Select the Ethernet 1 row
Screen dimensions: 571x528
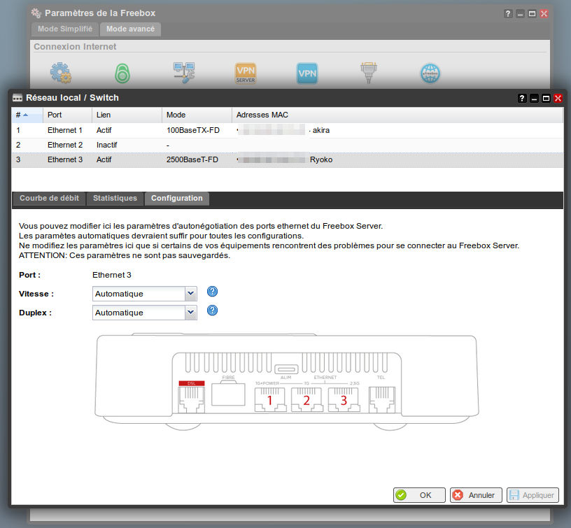(x=288, y=130)
